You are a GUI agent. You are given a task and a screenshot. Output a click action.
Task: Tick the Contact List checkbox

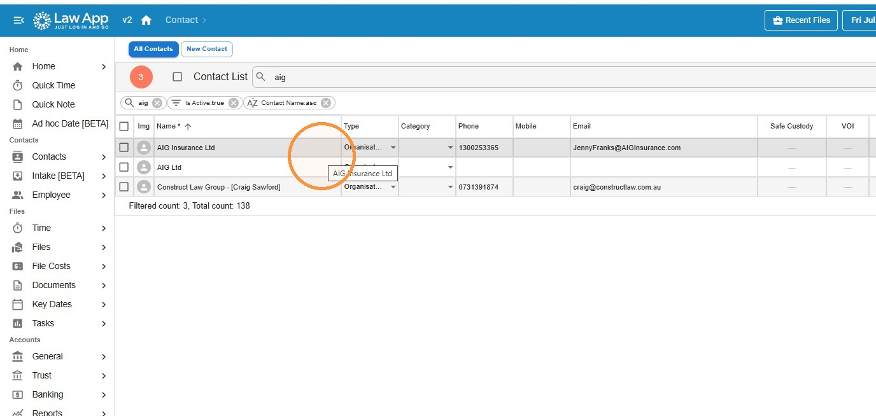point(178,76)
